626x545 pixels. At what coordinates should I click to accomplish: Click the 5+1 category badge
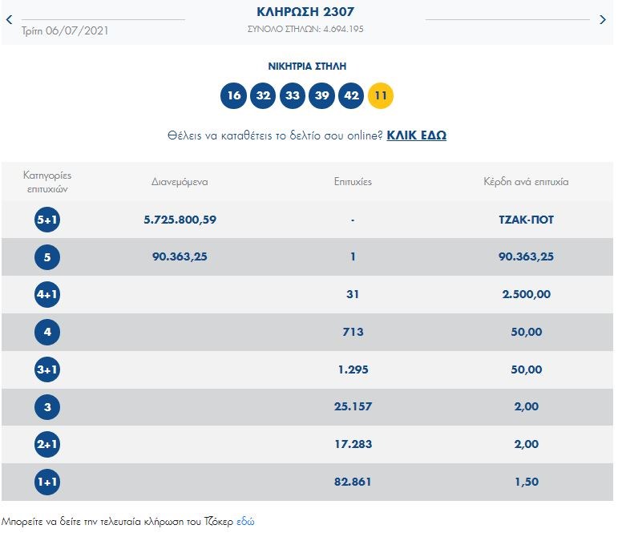click(x=47, y=220)
